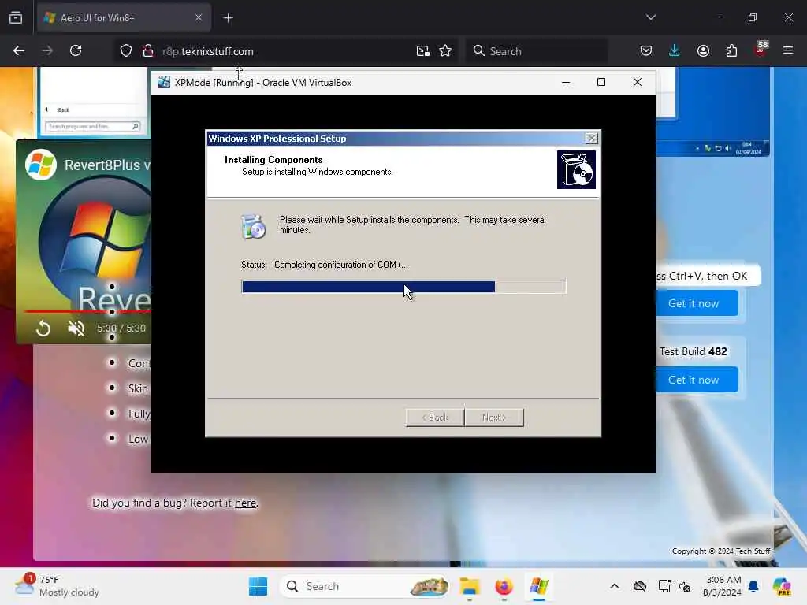Screen dimensions: 807x605
Task: Open the Windows Start menu
Action: click(258, 586)
